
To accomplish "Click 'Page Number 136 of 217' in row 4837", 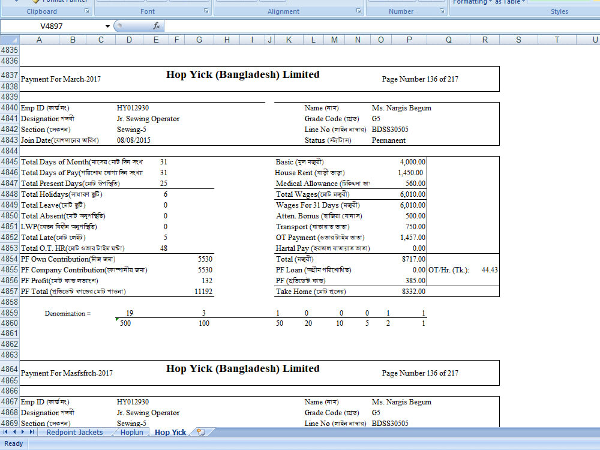I will (x=420, y=79).
